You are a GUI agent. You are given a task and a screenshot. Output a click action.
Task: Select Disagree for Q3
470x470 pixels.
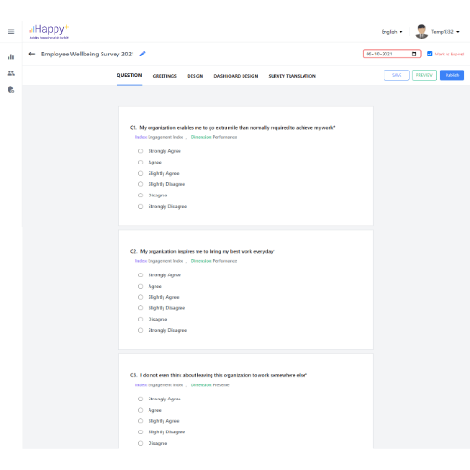click(x=140, y=443)
